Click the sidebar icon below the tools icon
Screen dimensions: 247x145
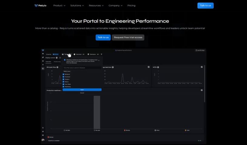(43, 131)
